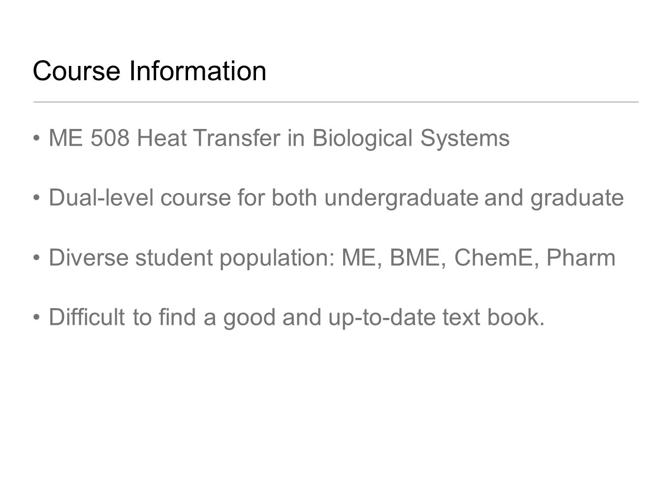The height and width of the screenshot is (504, 672).
Task: Click the bullet dot before "ME 508"
Action: point(36,139)
